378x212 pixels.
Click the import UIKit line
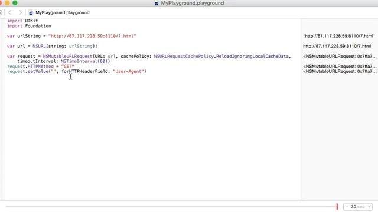point(22,21)
